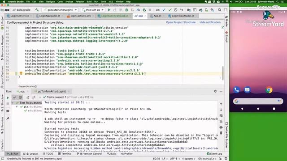287x161 pixels.
Task: Open Chrome on the emulator home screen
Action: click(269, 90)
